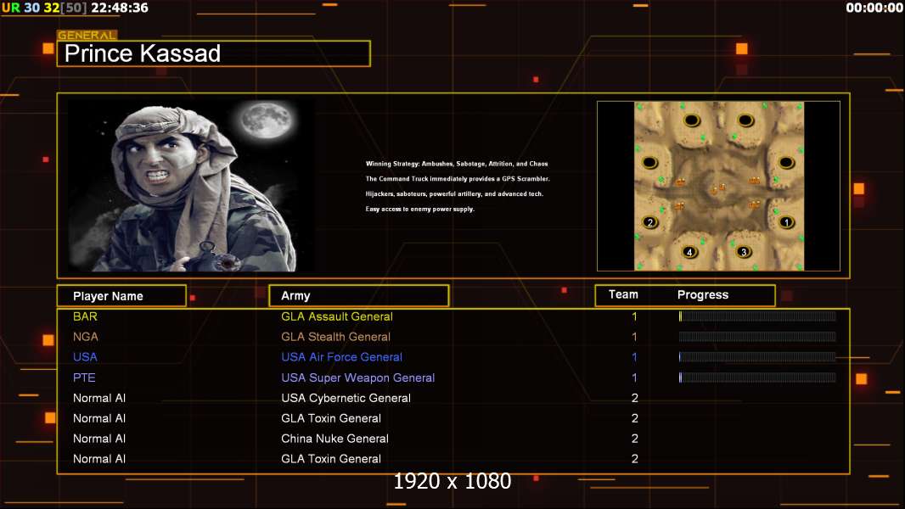Click China Nuke General army entry
This screenshot has height=509, width=905.
334,439
